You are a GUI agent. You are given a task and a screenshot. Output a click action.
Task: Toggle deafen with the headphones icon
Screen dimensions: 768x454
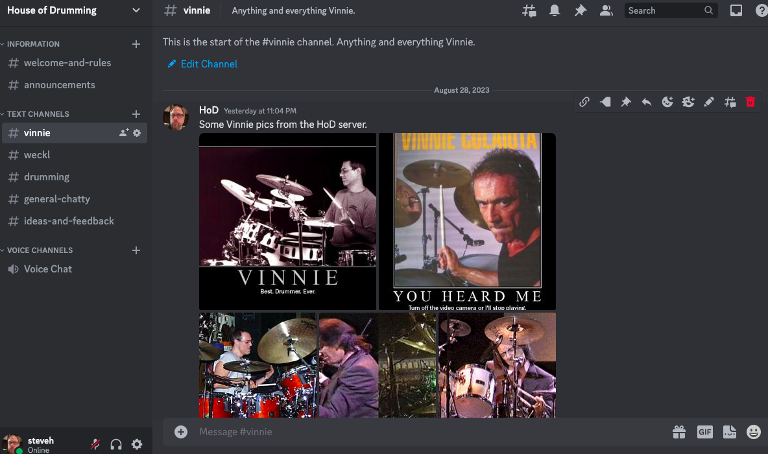(x=116, y=444)
